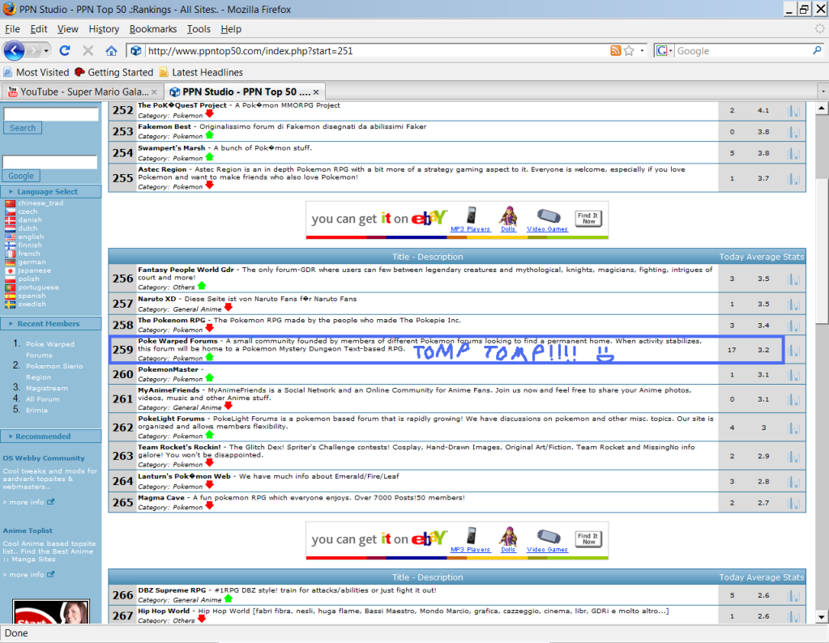Screen dimensions: 829x643
Task: Open the list-all-tabs dropdown arrow
Action: [823, 92]
